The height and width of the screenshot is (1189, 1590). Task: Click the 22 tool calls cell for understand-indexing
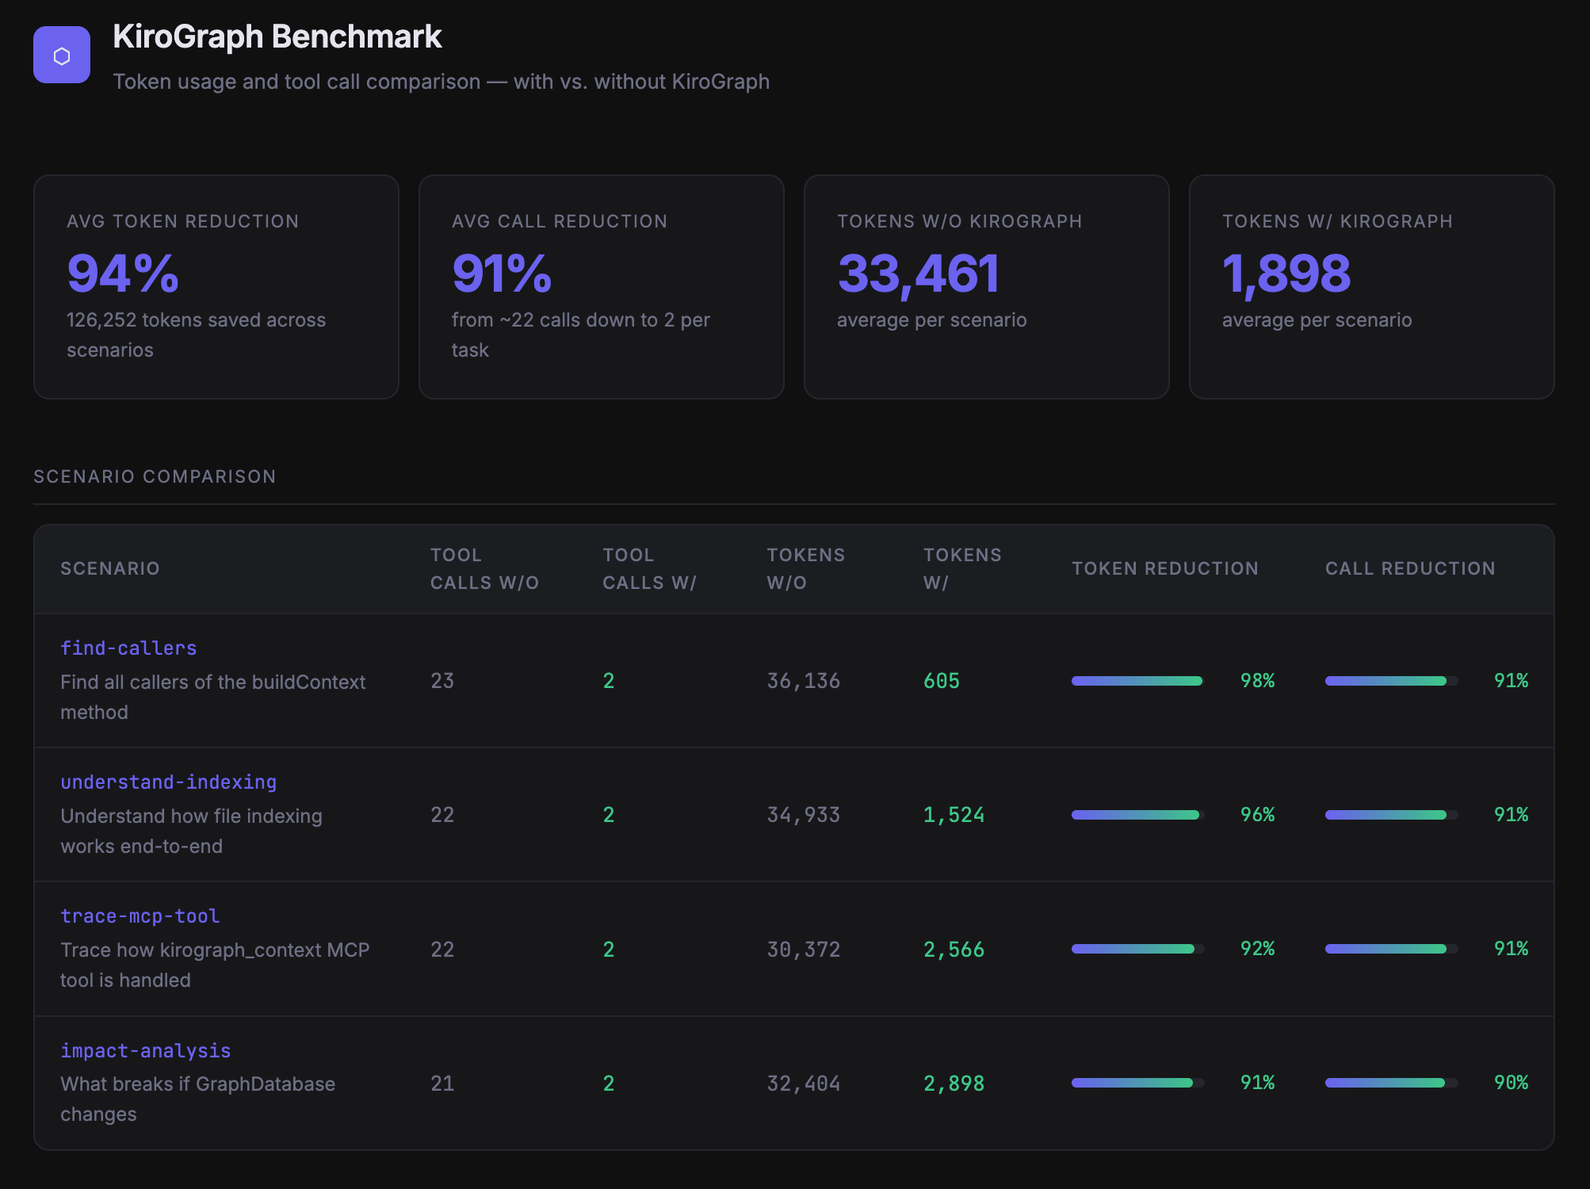[x=442, y=815]
